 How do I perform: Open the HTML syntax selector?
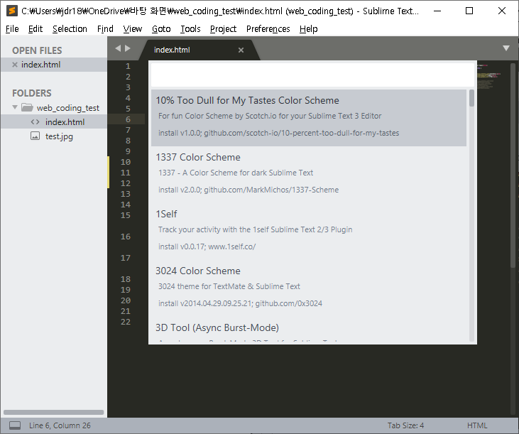(477, 425)
